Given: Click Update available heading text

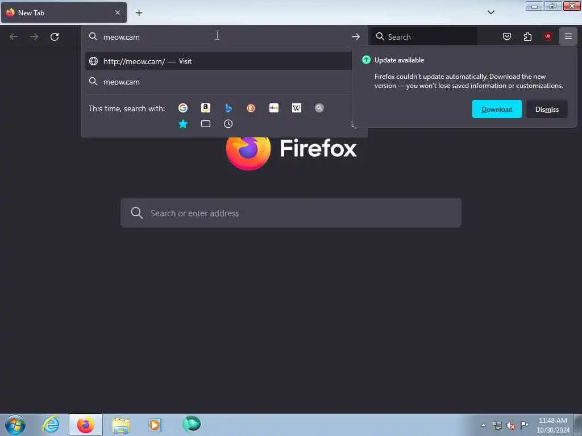Looking at the screenshot, I should point(399,60).
